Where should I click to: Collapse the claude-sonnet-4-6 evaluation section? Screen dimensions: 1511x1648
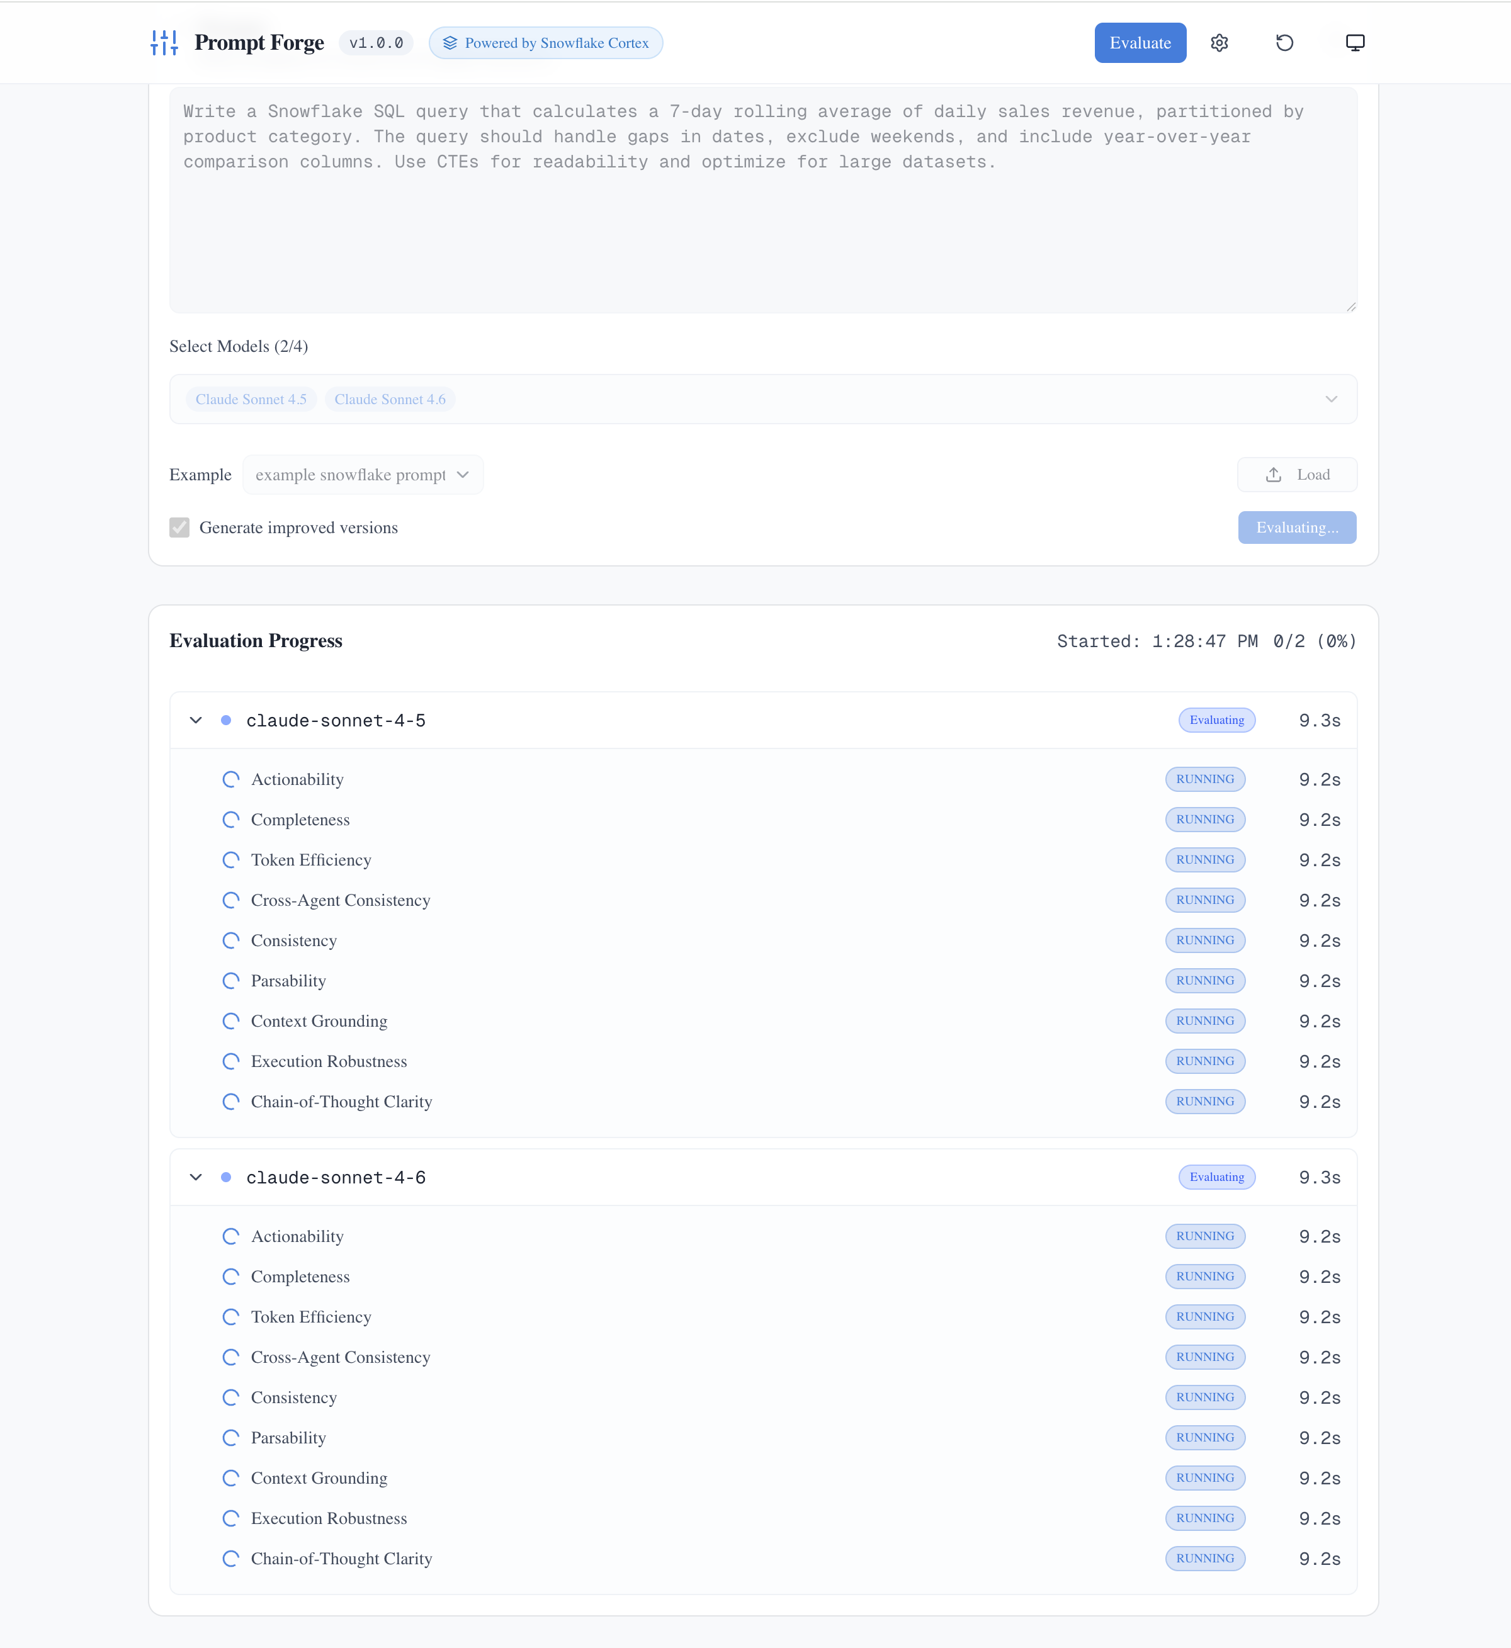coord(195,1177)
